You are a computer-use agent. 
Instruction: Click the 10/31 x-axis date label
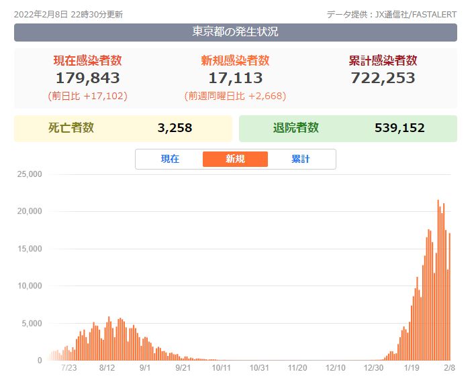[x=259, y=368]
